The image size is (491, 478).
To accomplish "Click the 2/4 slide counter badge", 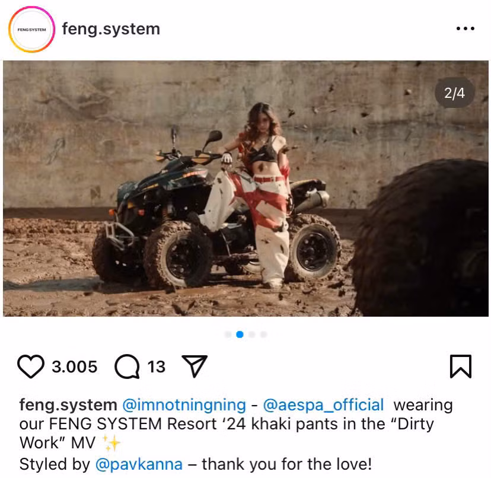I will click(454, 93).
